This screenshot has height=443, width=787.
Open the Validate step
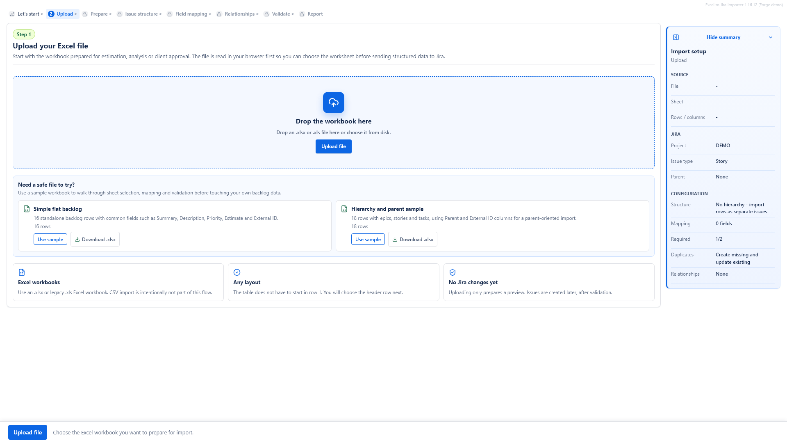click(279, 14)
